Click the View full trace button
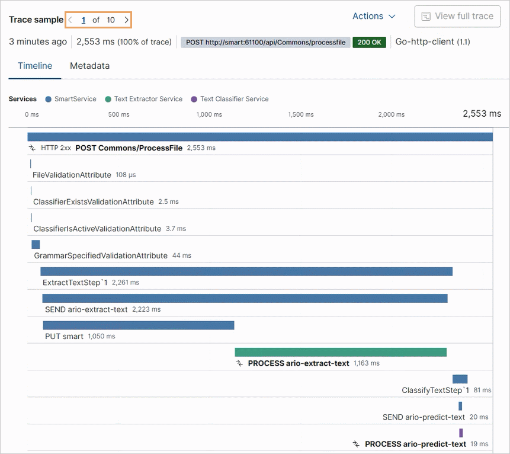510x454 pixels. click(x=457, y=17)
